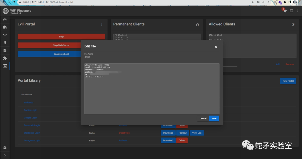This screenshot has width=302, height=159.
Task: Expand the sidebar with the chevron arrow
Action: coord(5,155)
